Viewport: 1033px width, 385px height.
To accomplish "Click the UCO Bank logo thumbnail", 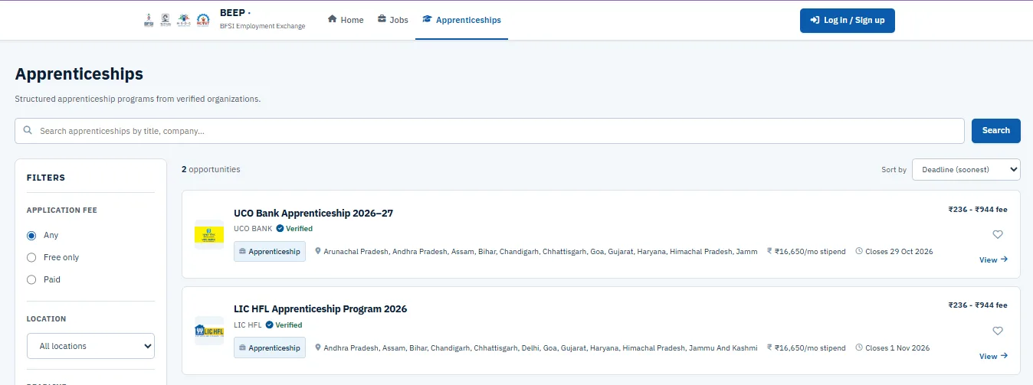I will (209, 234).
